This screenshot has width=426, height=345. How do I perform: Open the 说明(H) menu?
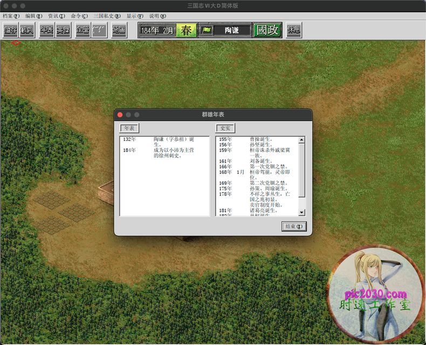(x=157, y=16)
